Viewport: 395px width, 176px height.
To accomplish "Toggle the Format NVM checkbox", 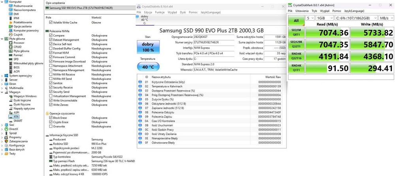I will 51,53.
